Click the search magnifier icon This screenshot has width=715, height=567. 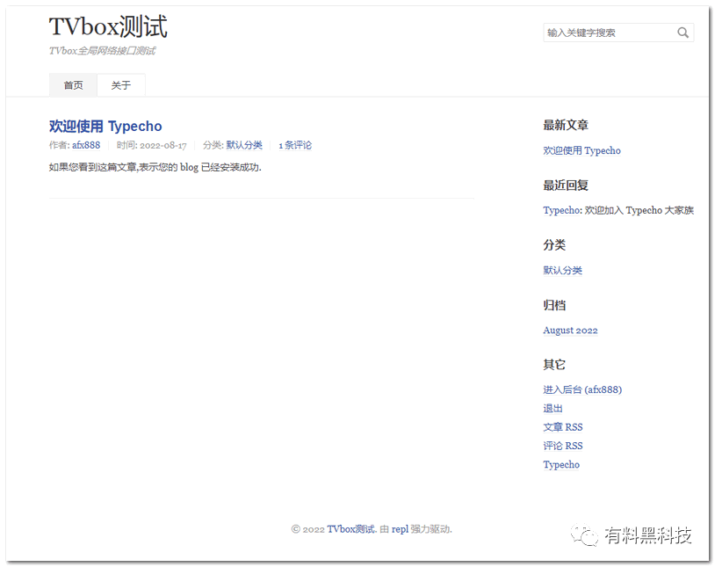coord(682,33)
